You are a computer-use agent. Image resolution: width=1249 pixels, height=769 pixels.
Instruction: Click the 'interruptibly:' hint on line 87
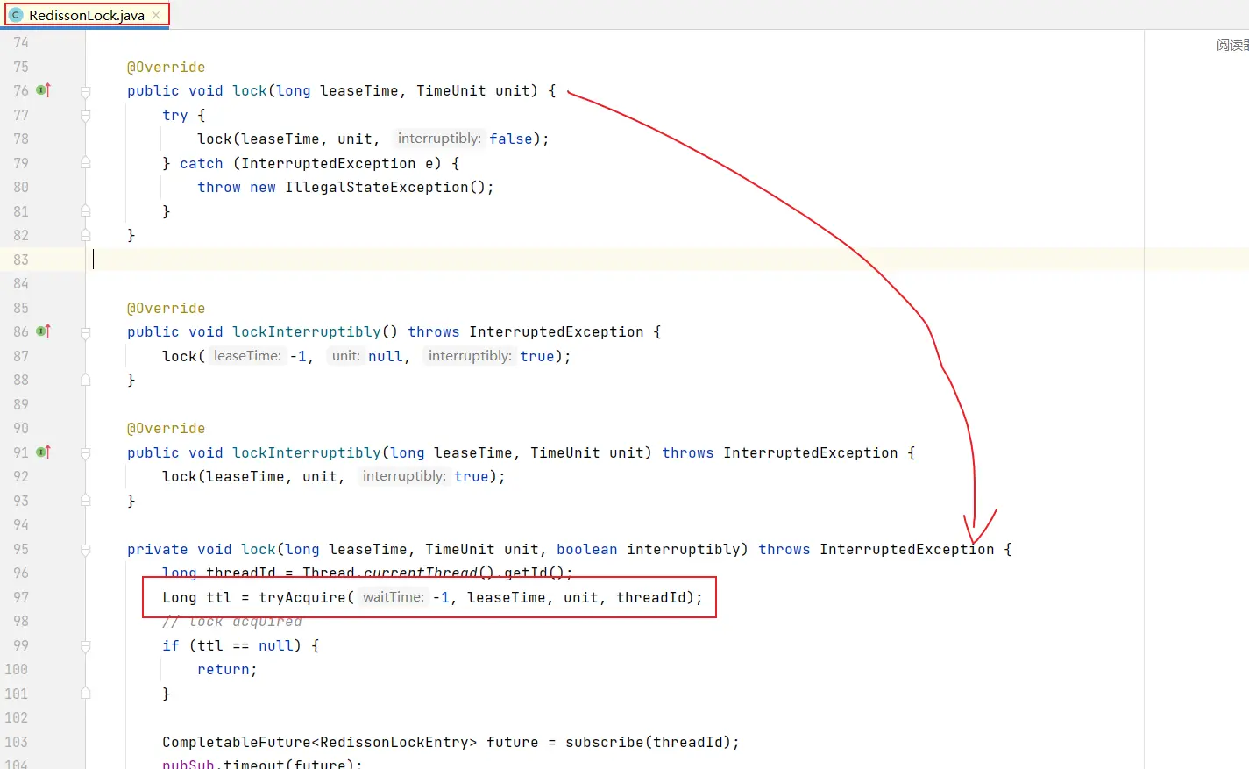coord(470,356)
